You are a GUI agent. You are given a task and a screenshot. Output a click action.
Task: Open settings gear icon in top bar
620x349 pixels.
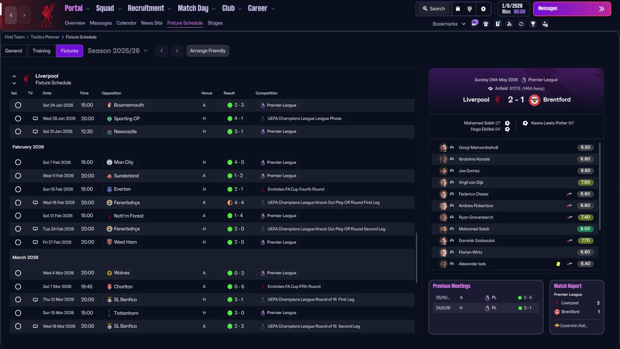(x=483, y=9)
